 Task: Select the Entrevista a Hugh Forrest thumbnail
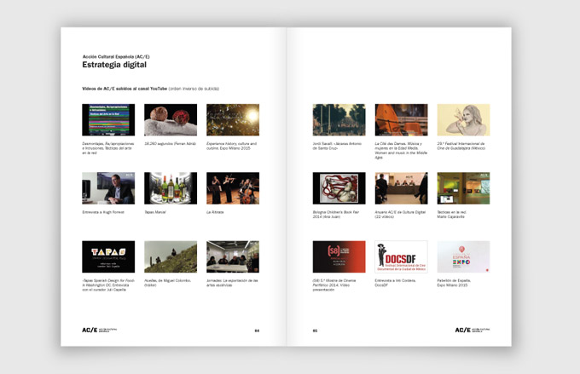tap(108, 188)
